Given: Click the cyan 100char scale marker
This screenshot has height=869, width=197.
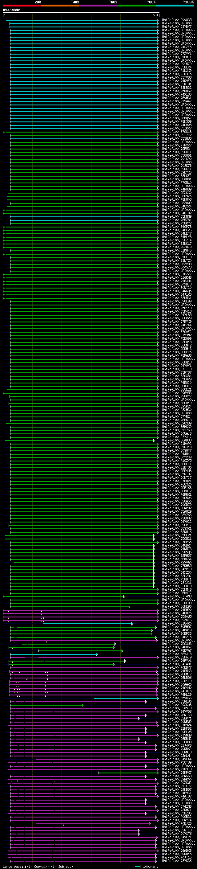Looking at the screenshot, I should pos(137,867).
